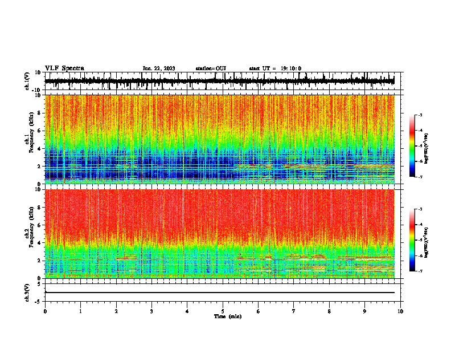
Task: Click the "-3" label atop ch.1 color bar
Action: [x=420, y=115]
